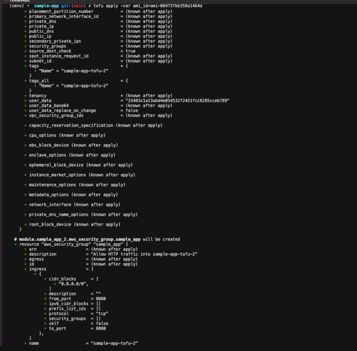Click the yellow ✗ git dirty marker

90,6
